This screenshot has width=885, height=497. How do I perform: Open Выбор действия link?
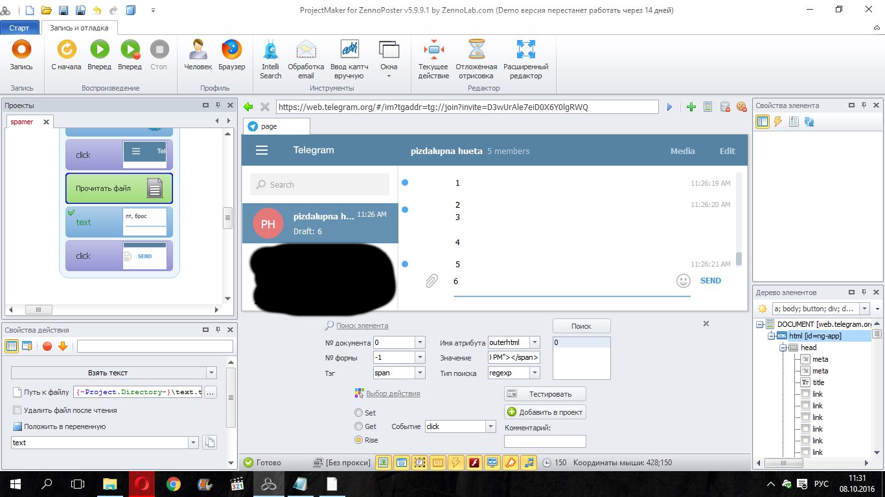pyautogui.click(x=393, y=393)
